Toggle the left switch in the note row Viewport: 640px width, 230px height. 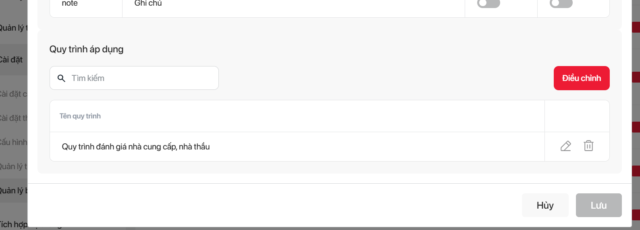coord(488,3)
